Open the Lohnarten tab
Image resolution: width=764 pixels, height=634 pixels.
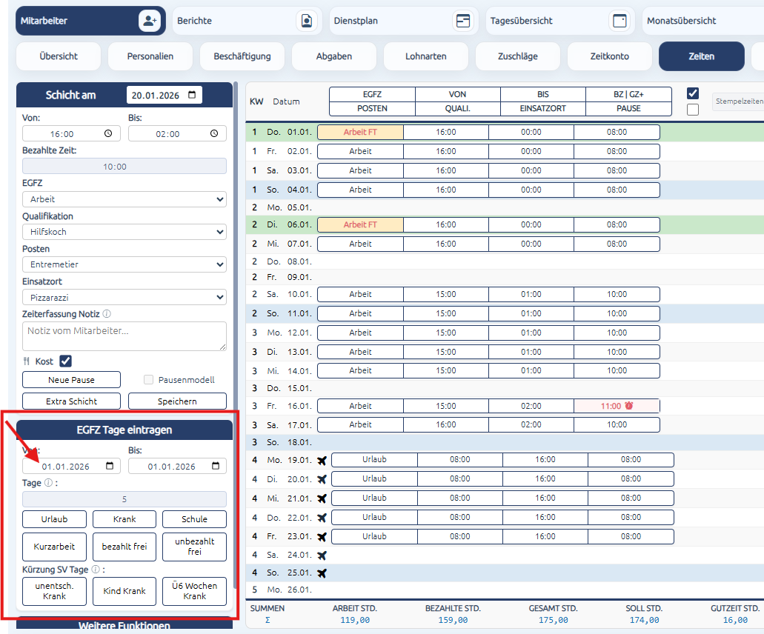click(426, 56)
